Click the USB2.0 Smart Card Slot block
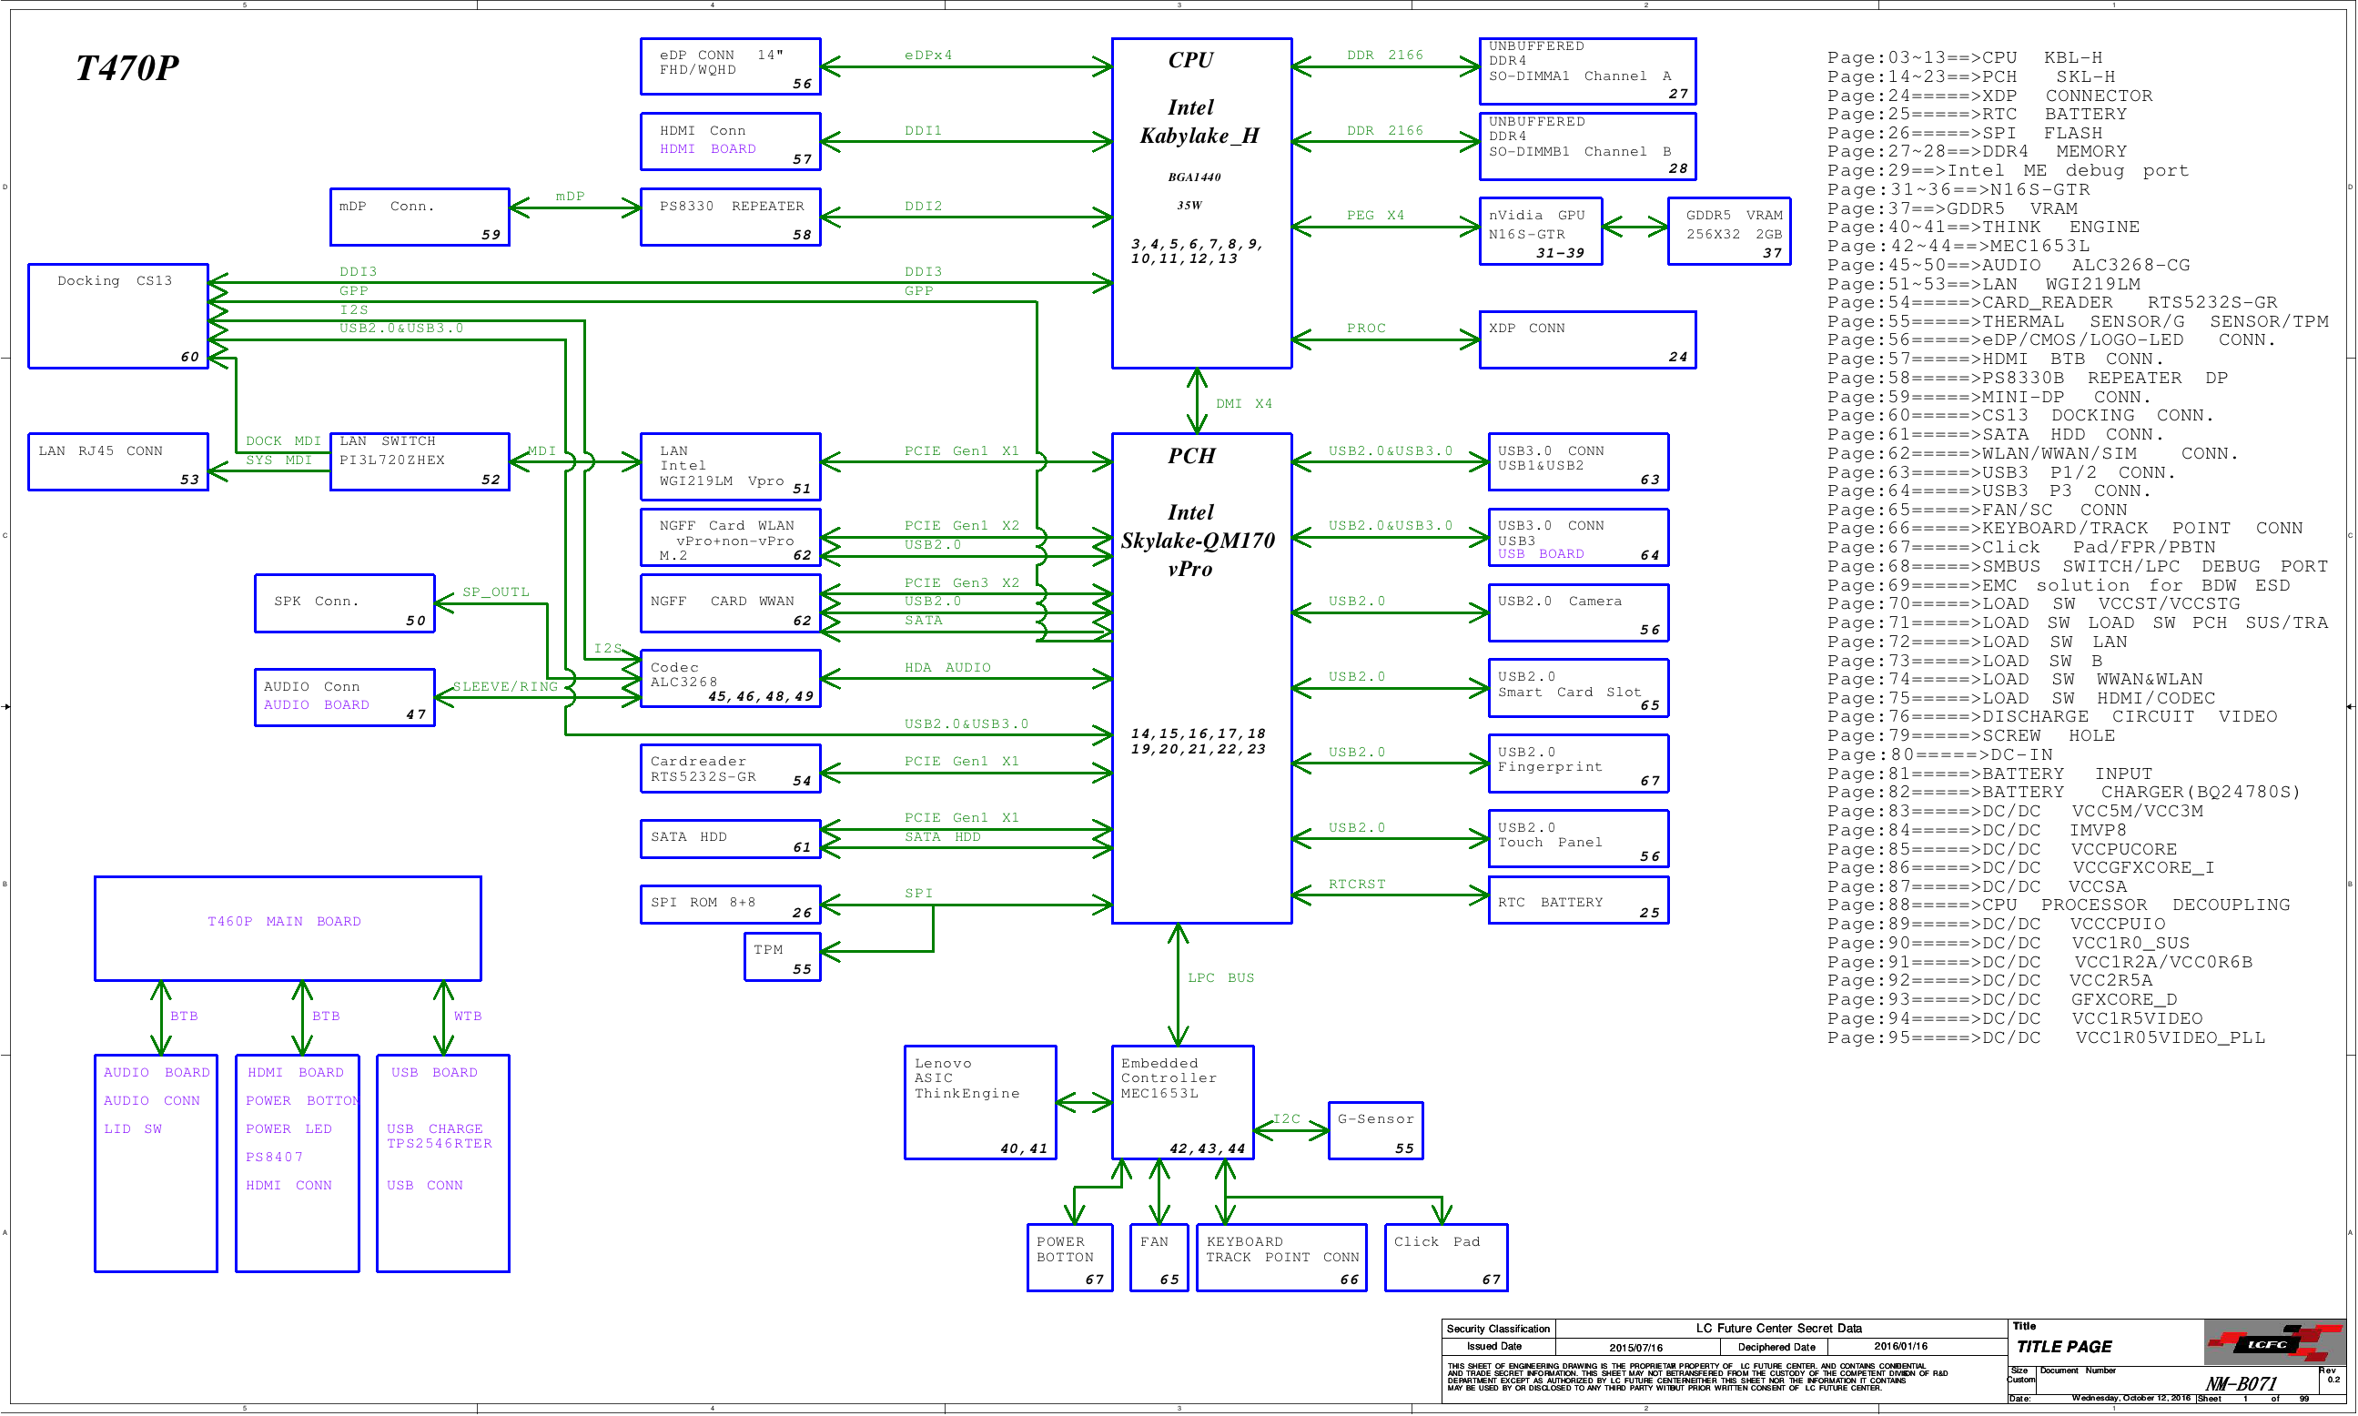 point(1577,688)
